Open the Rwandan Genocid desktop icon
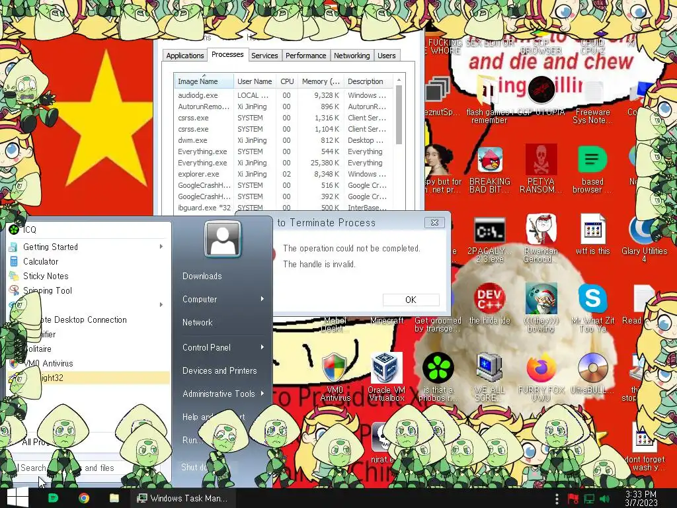Image resolution: width=677 pixels, height=508 pixels. [541, 230]
